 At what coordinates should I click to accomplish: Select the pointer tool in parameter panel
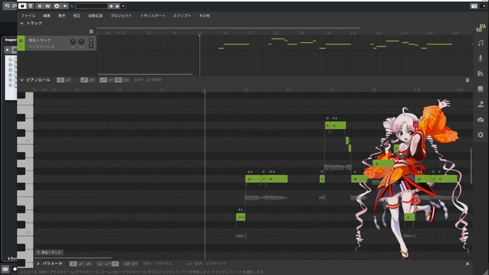(x=73, y=264)
